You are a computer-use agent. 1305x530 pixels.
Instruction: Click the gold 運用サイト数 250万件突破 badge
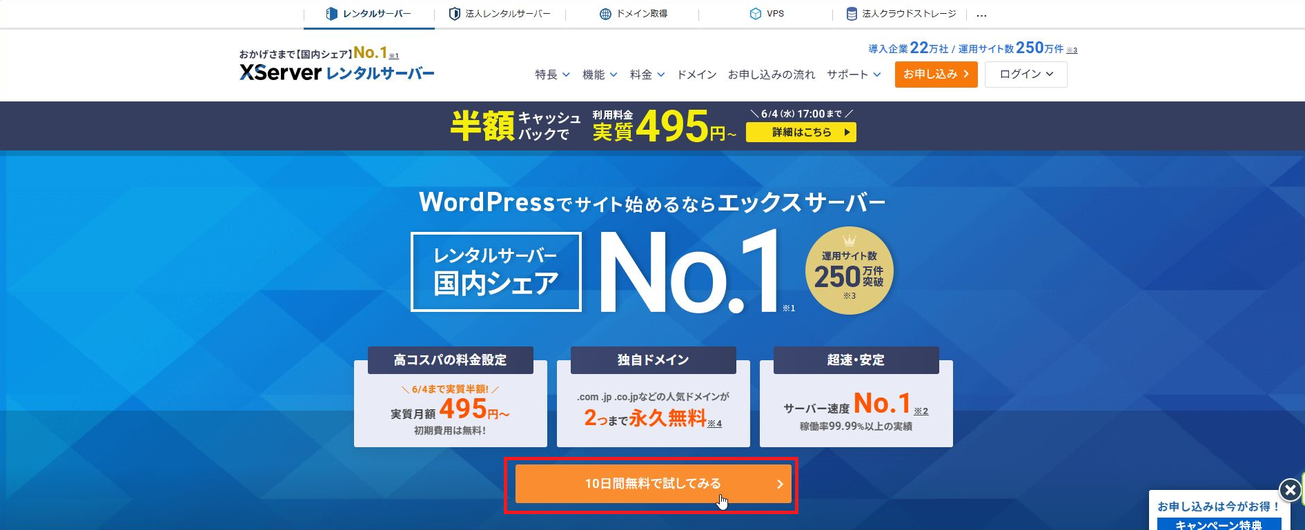(849, 271)
